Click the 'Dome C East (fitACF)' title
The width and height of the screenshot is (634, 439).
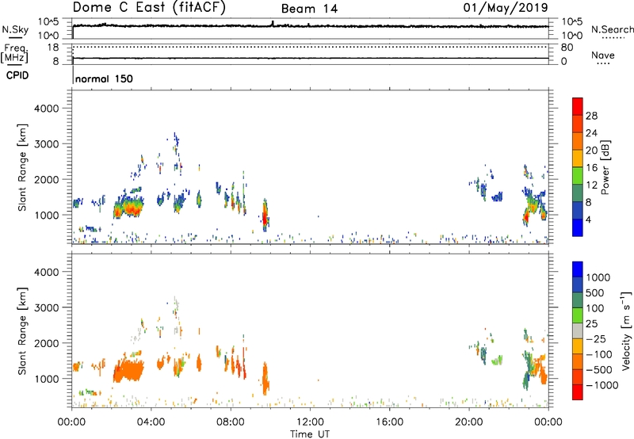[149, 7]
